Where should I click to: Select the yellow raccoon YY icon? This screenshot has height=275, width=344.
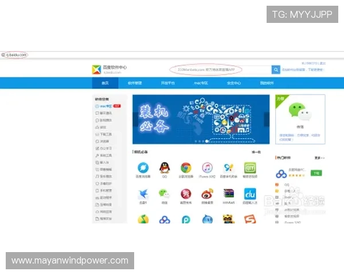click(228, 219)
